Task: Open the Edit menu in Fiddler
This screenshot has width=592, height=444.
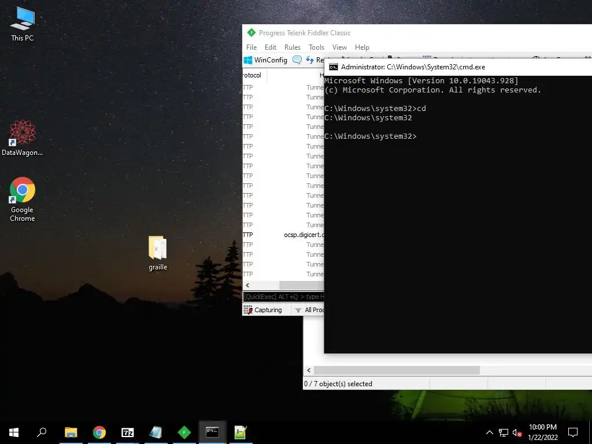Action: [x=271, y=47]
